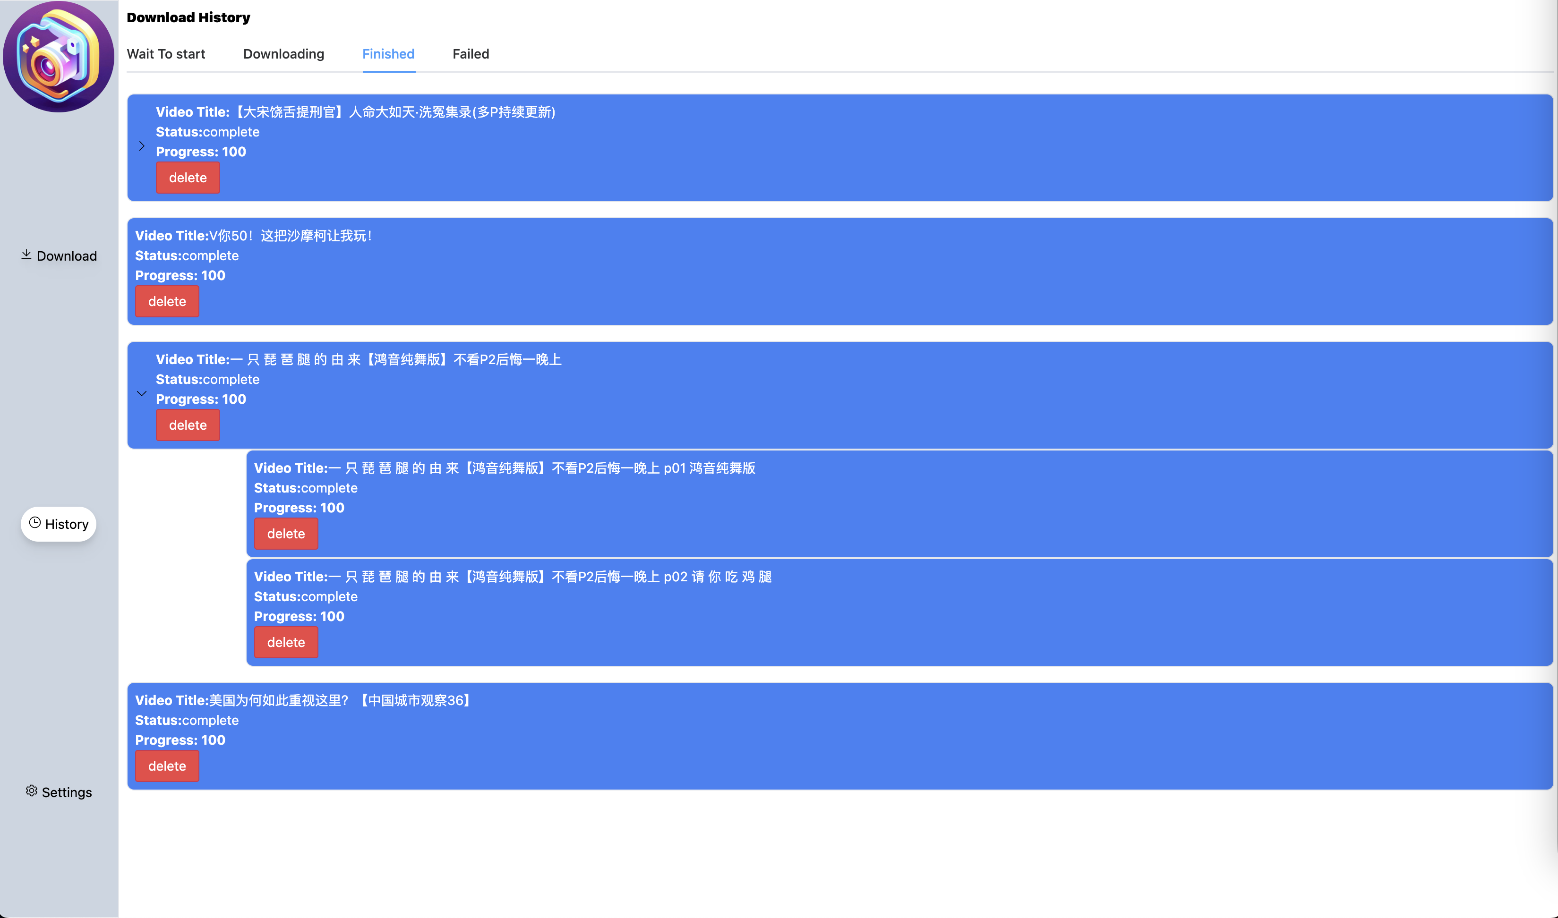
Task: Open the Settings page from sidebar
Action: 66,792
